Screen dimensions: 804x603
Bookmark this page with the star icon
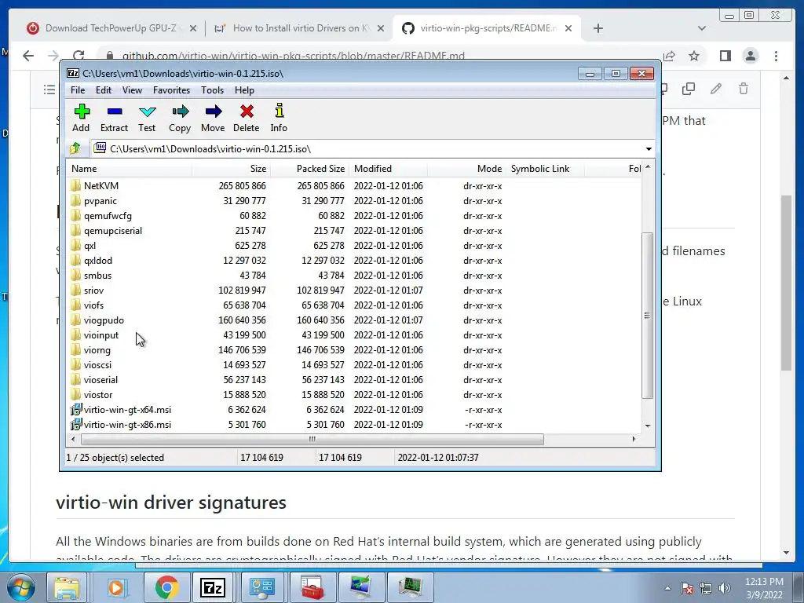point(694,56)
